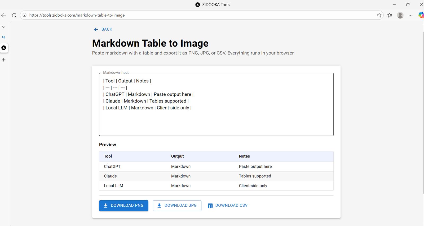Select the ZIDOOKA Tools tab in sidebar
Viewport: 424px width, 226px height.
click(x=4, y=48)
